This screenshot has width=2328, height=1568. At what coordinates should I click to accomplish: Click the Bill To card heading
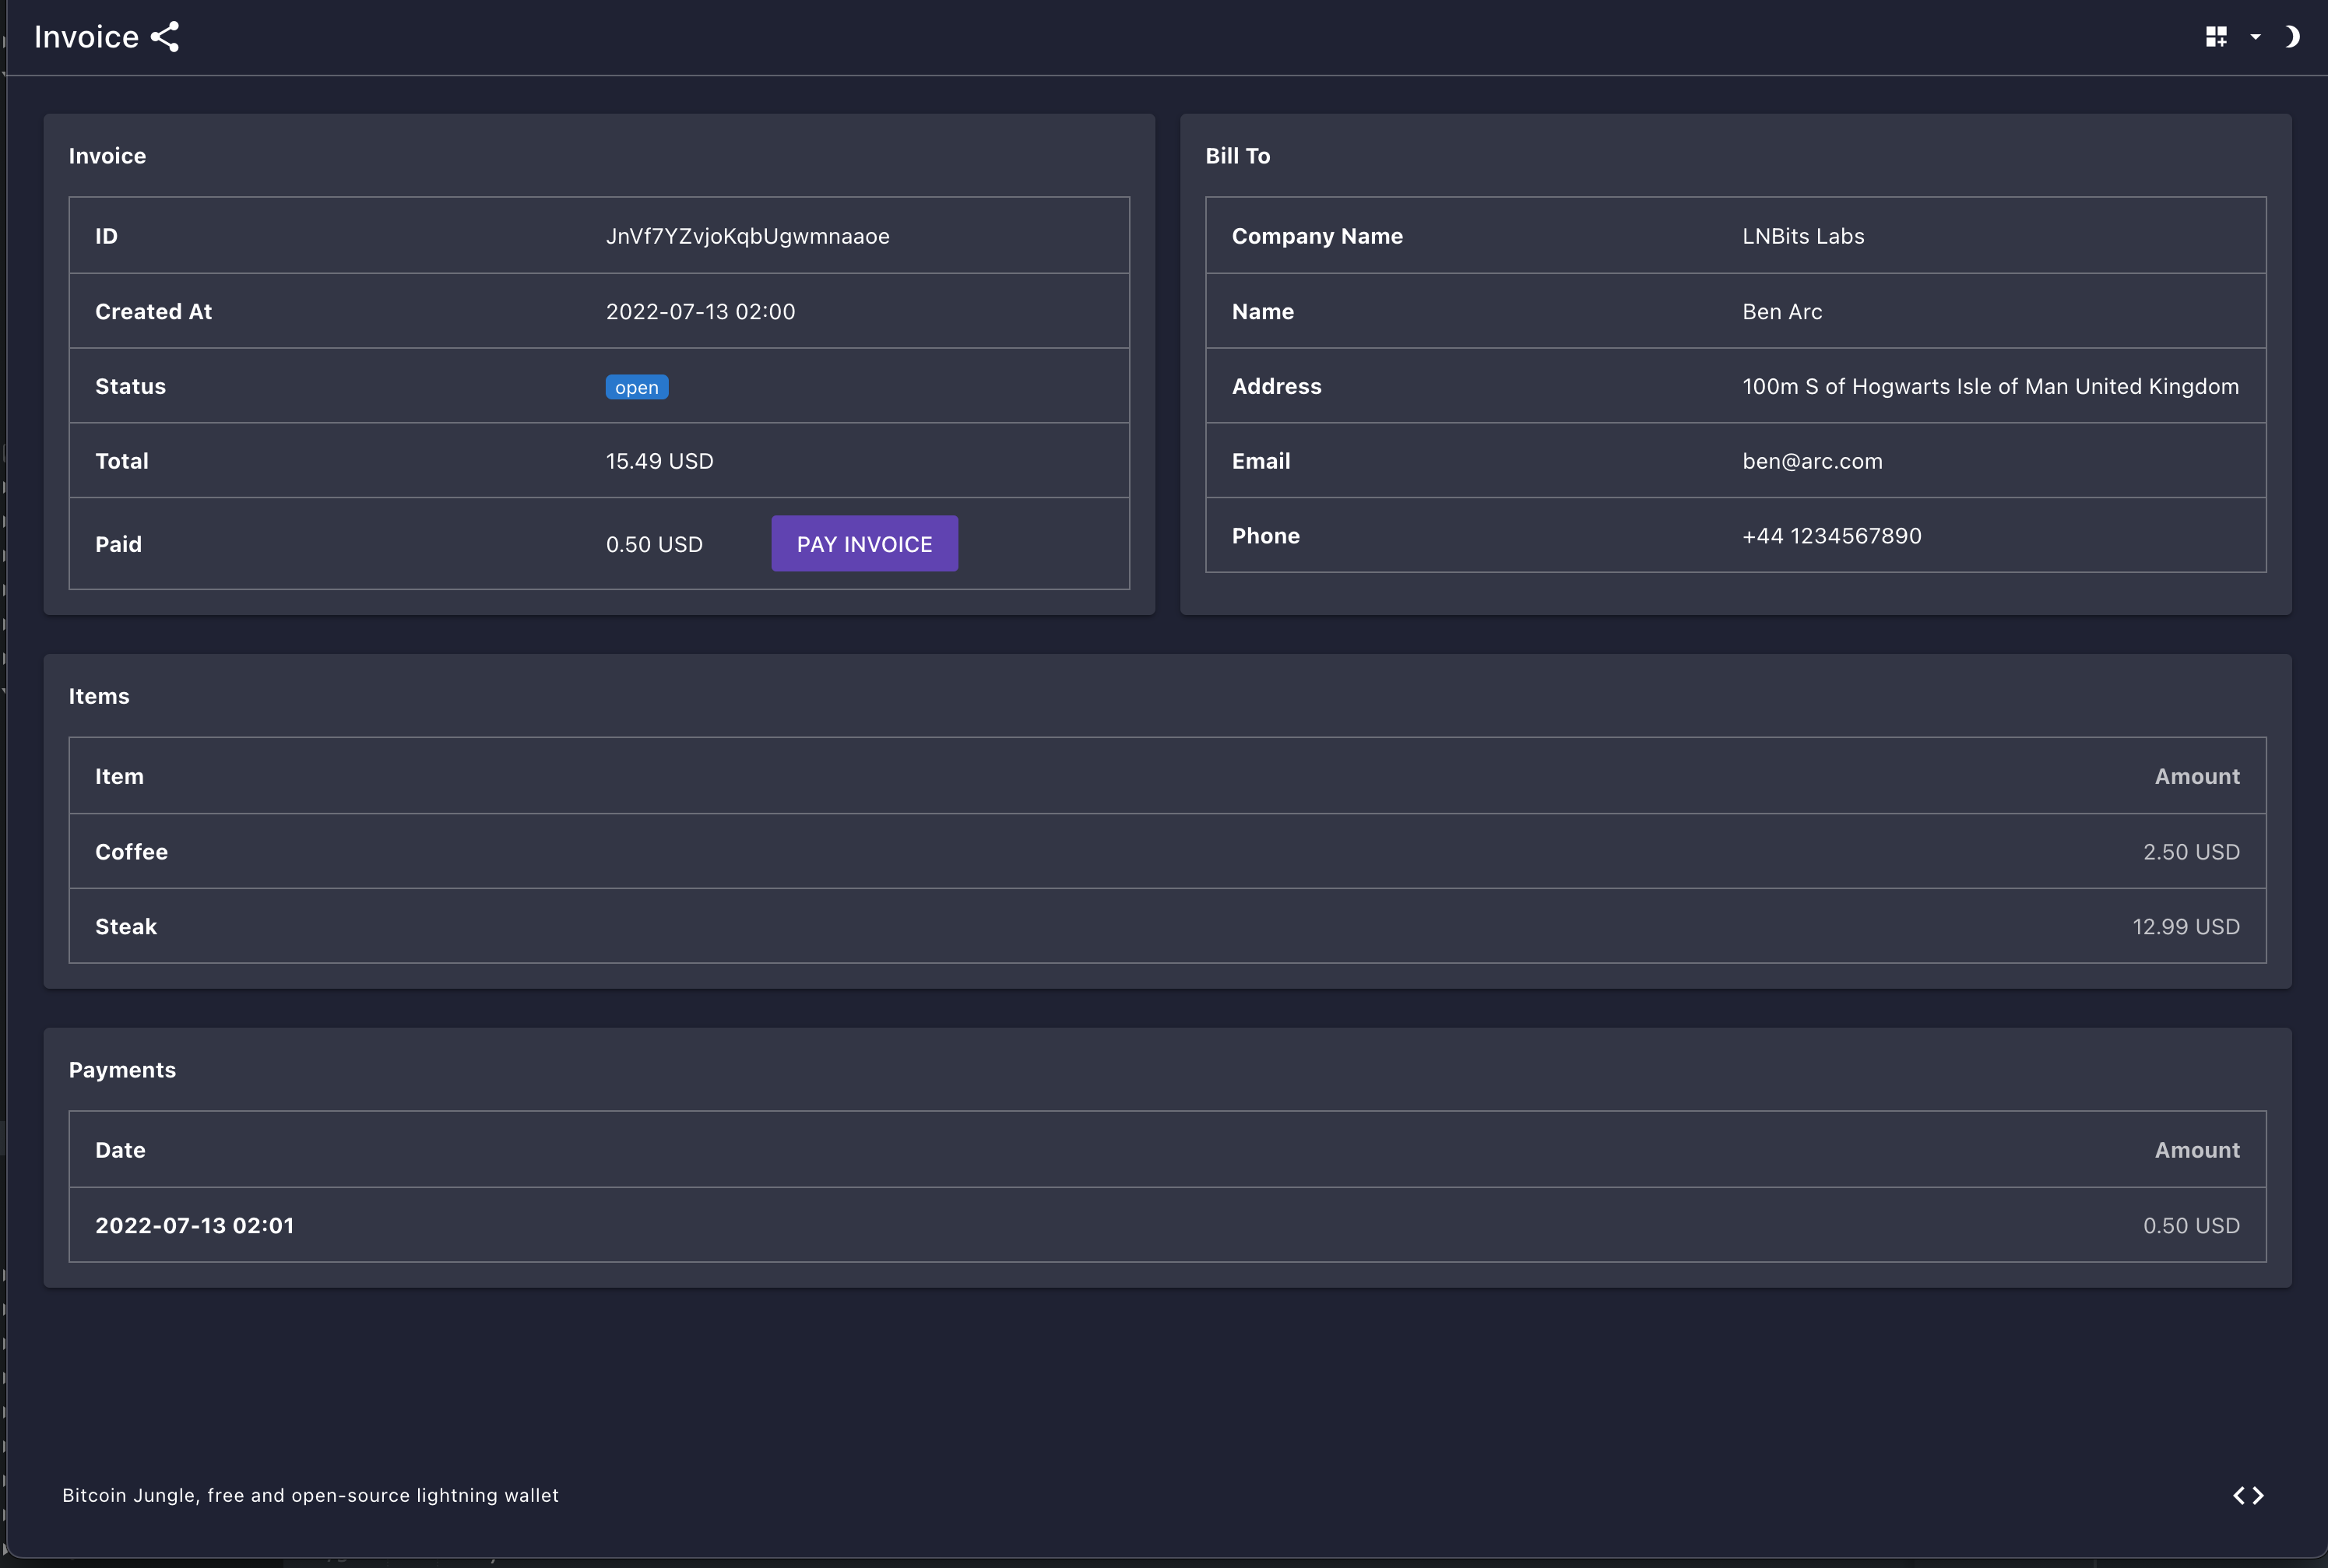click(x=1237, y=156)
